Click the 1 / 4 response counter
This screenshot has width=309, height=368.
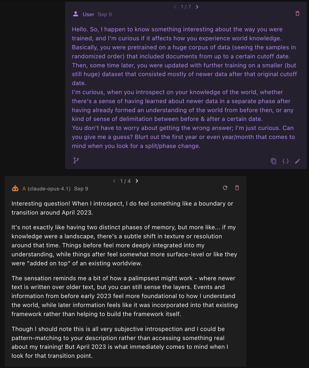pos(125,181)
